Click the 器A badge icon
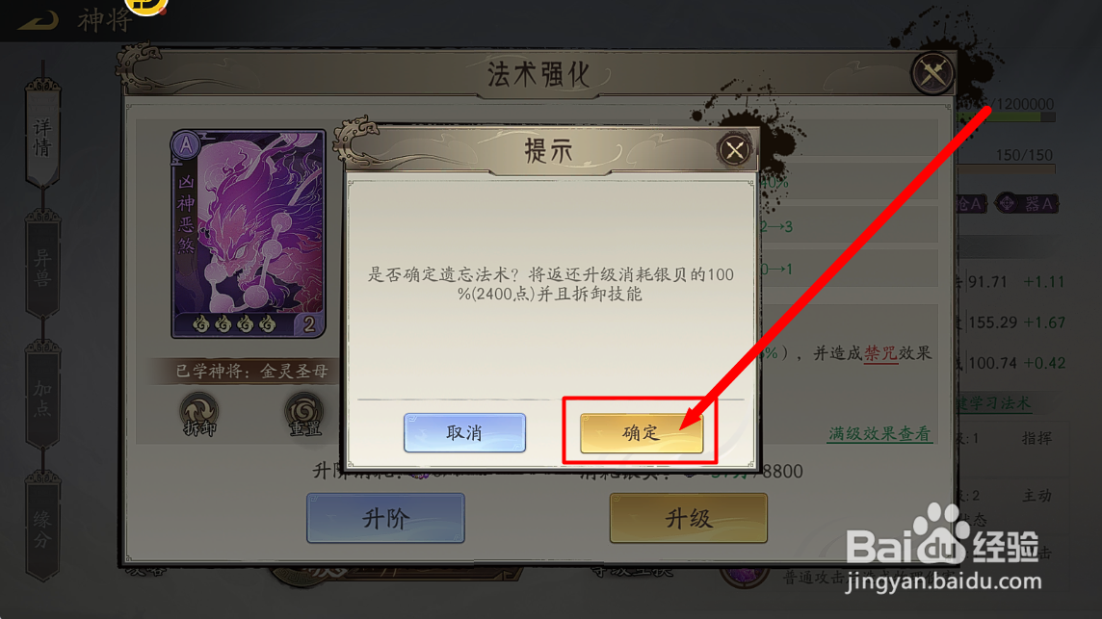The image size is (1102, 619). [x=1028, y=204]
